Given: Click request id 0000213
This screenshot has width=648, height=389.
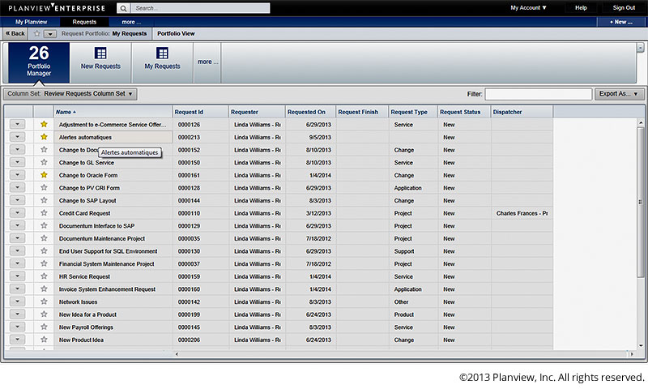Looking at the screenshot, I should [x=189, y=137].
